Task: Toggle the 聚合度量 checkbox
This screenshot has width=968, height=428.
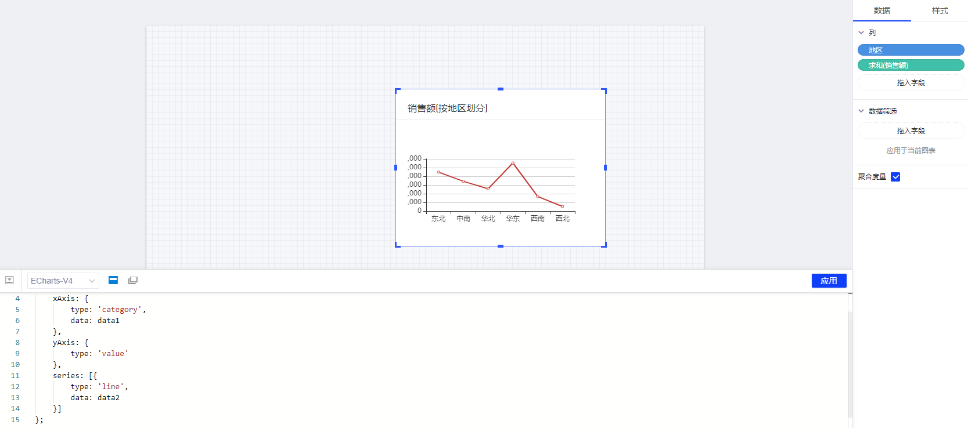Action: pos(895,177)
